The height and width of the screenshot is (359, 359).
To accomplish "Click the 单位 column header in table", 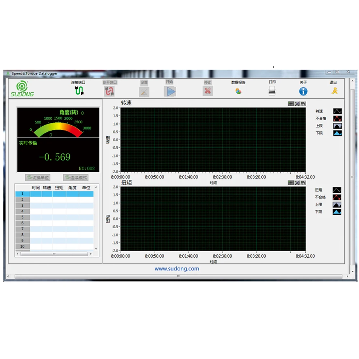I will coord(86,188).
